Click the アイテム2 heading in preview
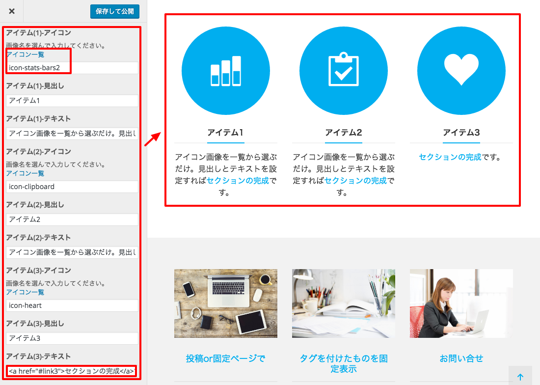 tap(343, 133)
